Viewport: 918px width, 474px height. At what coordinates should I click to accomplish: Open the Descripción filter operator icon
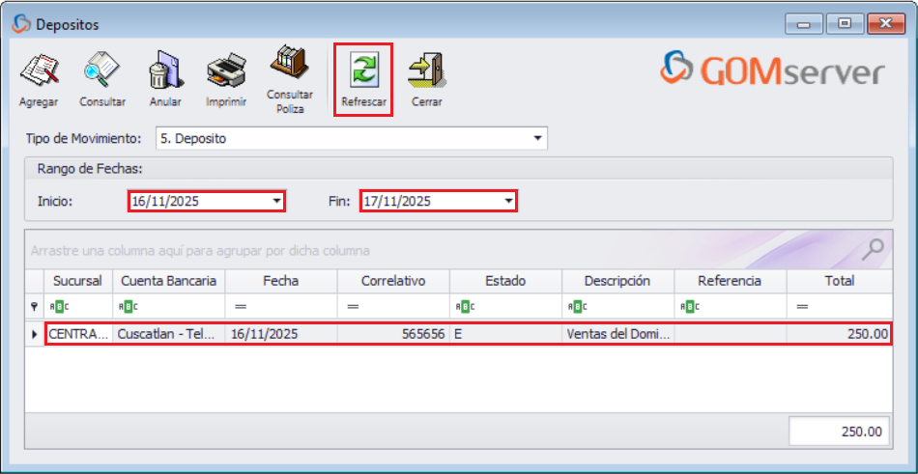(577, 306)
